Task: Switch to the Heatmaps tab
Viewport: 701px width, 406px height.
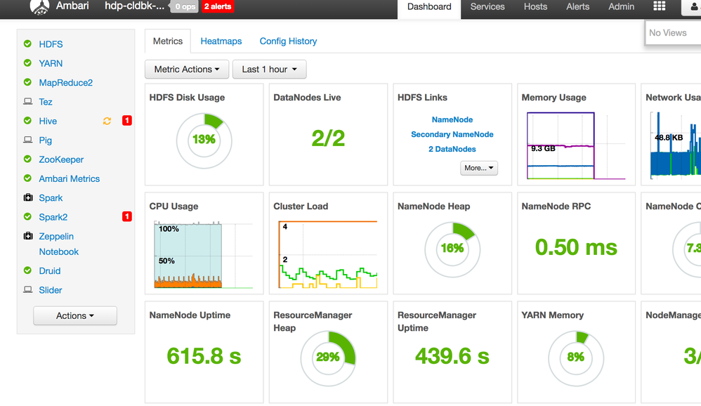Action: [x=221, y=41]
